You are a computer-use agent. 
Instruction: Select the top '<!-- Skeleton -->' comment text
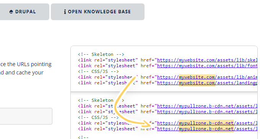coord(101,54)
